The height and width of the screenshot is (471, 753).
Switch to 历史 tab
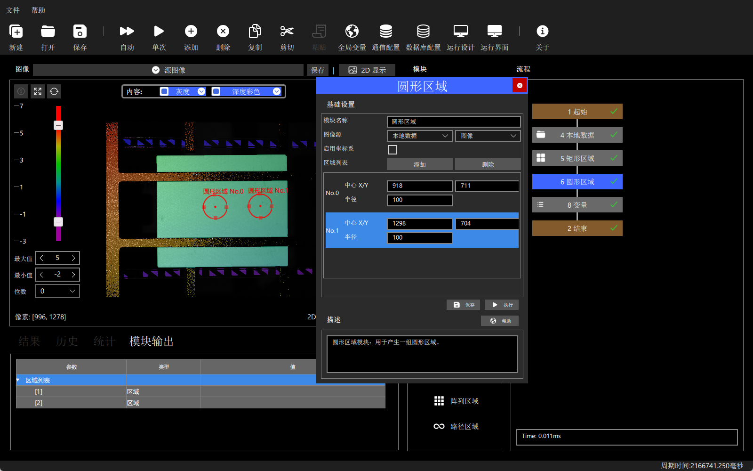click(67, 341)
